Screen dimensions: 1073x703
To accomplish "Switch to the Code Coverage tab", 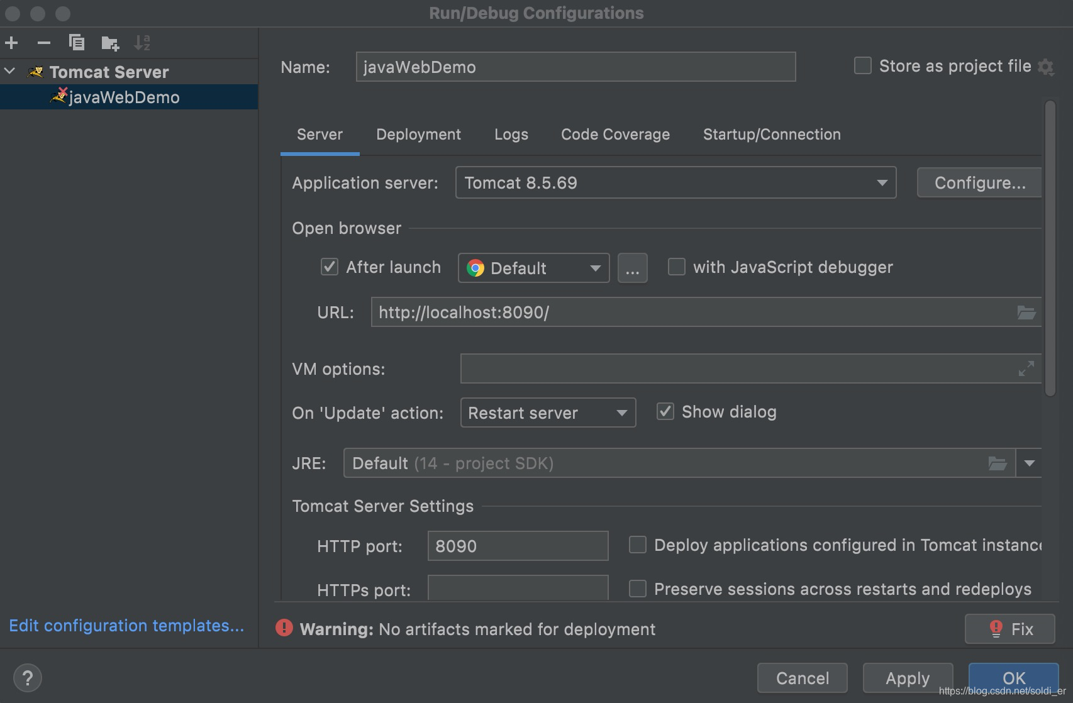I will [x=615, y=135].
